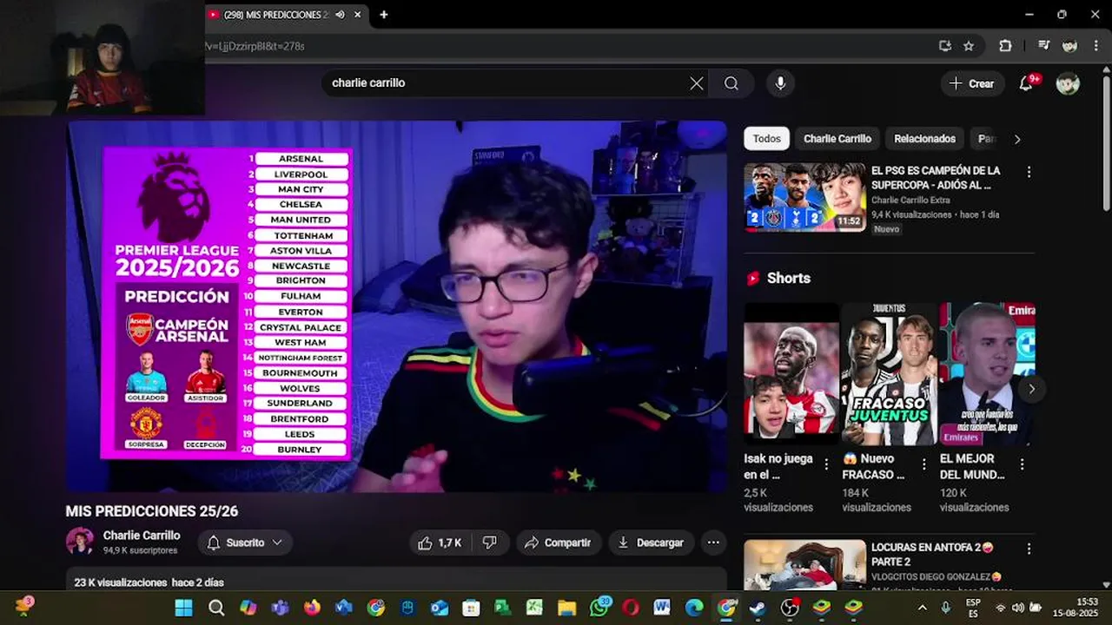The height and width of the screenshot is (625, 1112).
Task: Open the Chrome profile avatar
Action: click(1069, 46)
